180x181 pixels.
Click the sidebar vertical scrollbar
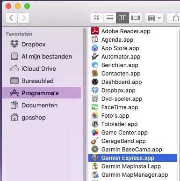85,105
